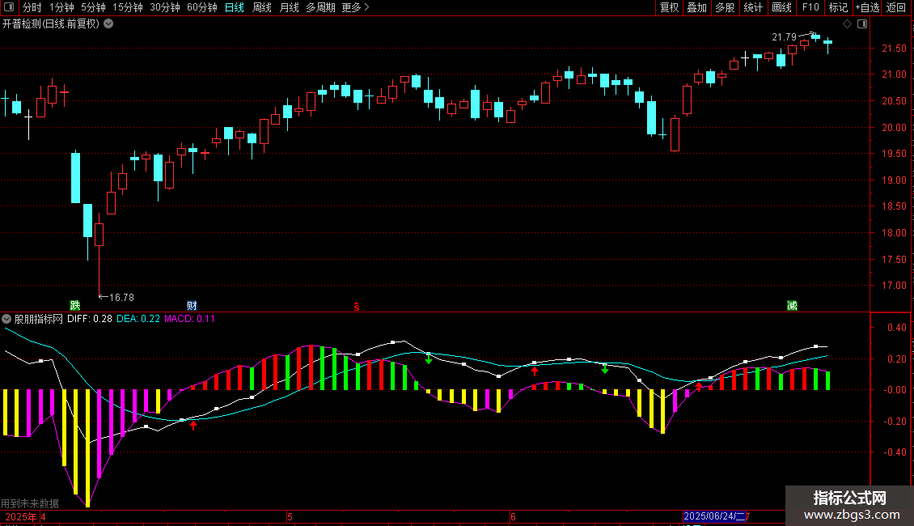
Task: Select the 30分钟 period
Action: point(164,7)
